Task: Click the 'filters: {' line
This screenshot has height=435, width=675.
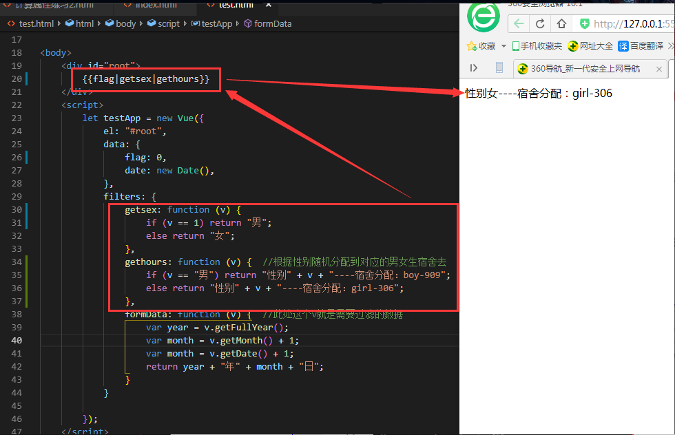Action: pos(129,197)
